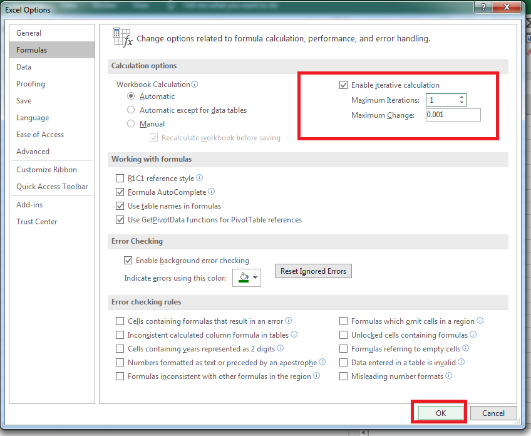Open the Trust Center category
The height and width of the screenshot is (436, 531).
pyautogui.click(x=52, y=222)
